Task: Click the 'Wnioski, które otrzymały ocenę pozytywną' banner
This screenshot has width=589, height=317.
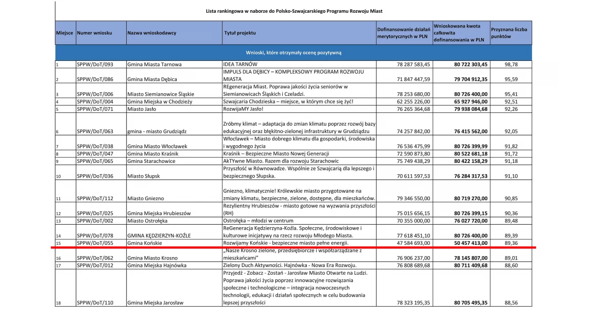Action: point(294,52)
